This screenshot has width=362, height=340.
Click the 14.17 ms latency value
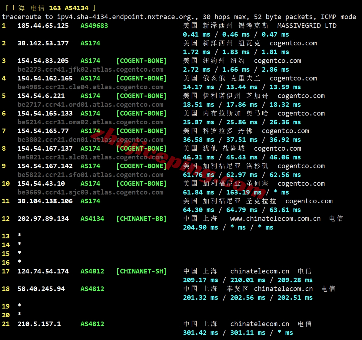[x=198, y=87]
